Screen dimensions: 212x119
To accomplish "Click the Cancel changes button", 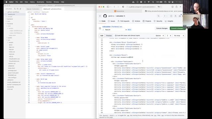I will (162, 28).
